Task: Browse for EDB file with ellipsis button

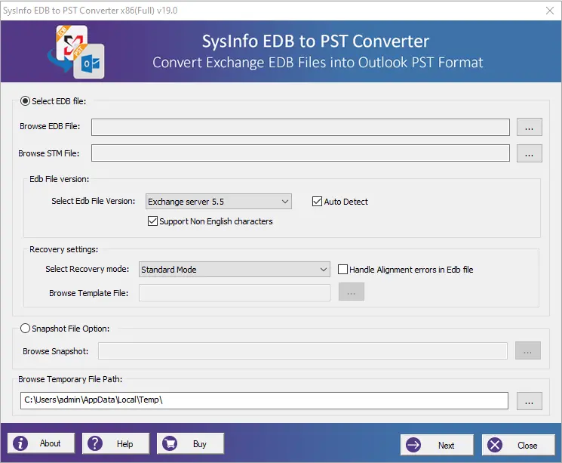Action: pyautogui.click(x=529, y=127)
